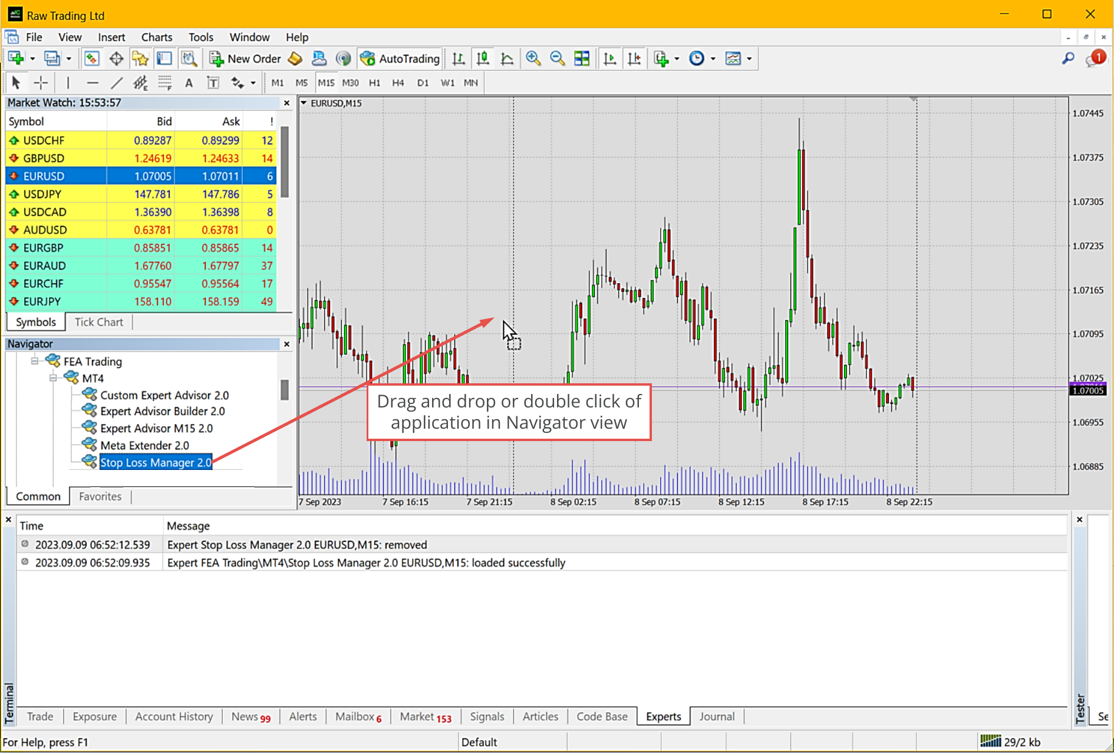Select the GBPUSD row in Market Watch
This screenshot has width=1114, height=753.
(141, 158)
